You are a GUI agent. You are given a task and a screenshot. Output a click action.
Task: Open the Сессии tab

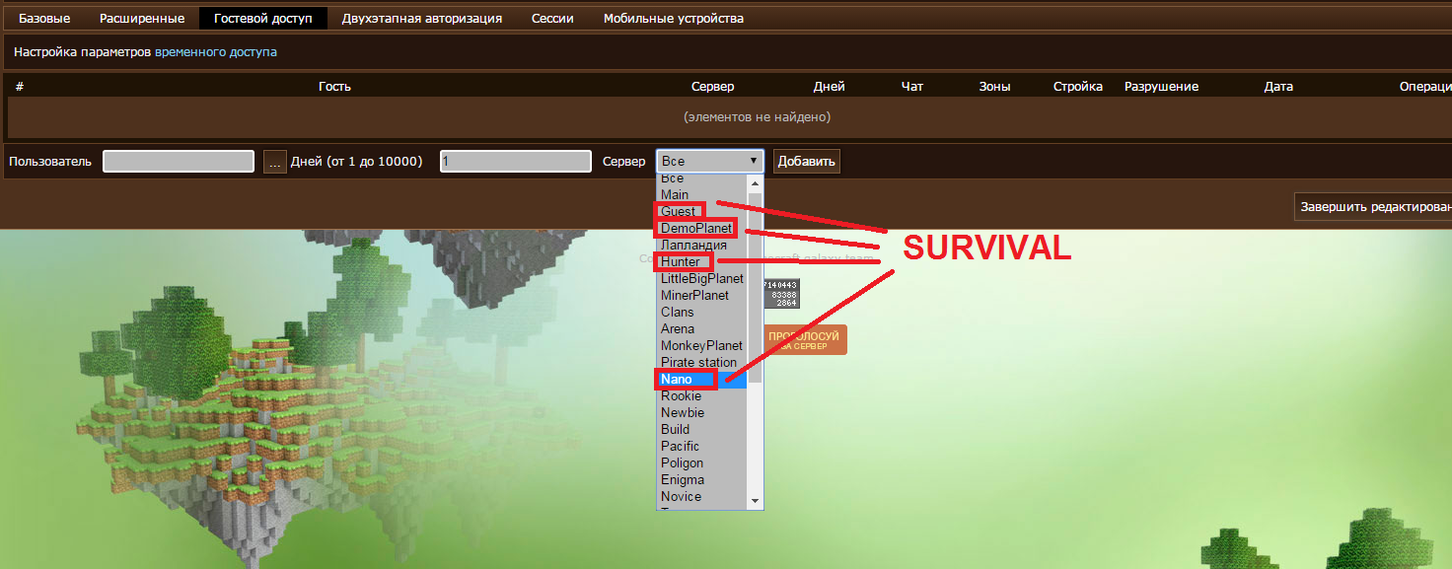pos(552,18)
